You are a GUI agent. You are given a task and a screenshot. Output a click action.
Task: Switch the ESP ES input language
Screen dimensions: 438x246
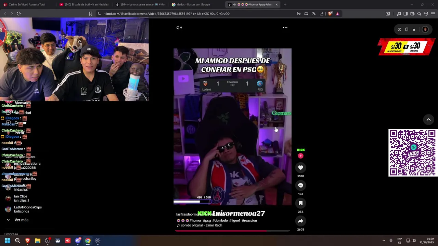(400, 241)
